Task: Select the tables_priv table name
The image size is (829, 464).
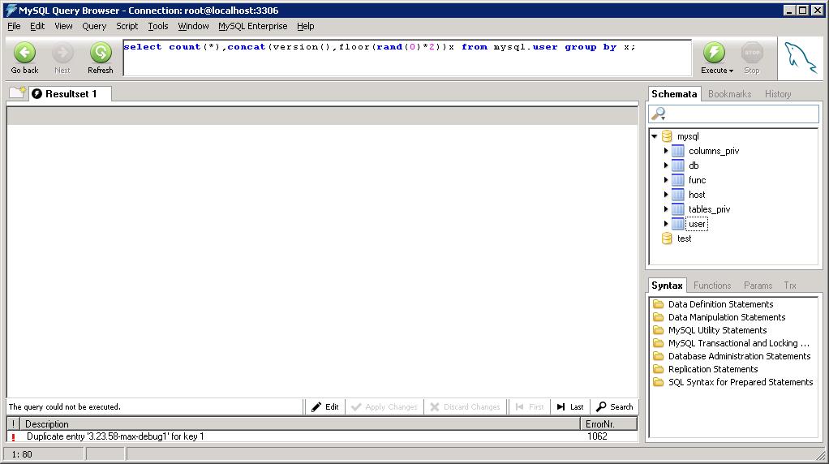Action: point(709,209)
